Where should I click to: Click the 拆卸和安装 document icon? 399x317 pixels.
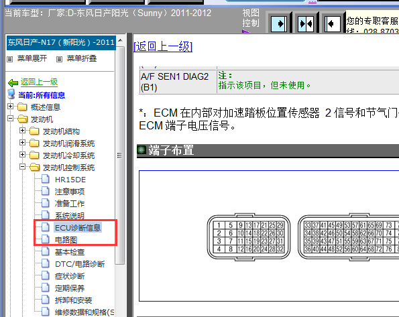click(46, 300)
